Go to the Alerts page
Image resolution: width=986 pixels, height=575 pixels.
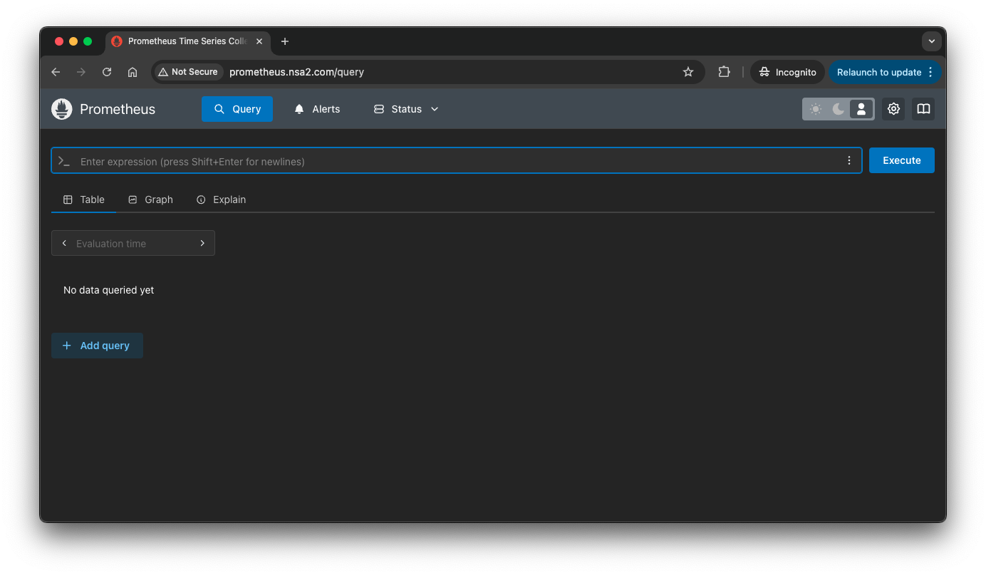coord(317,109)
